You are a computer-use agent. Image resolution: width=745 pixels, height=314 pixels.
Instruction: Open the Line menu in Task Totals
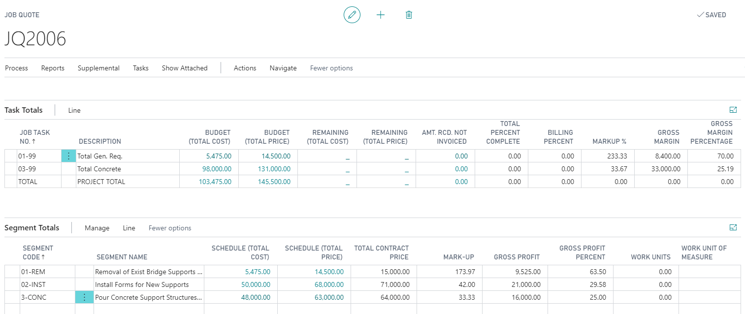click(x=74, y=110)
